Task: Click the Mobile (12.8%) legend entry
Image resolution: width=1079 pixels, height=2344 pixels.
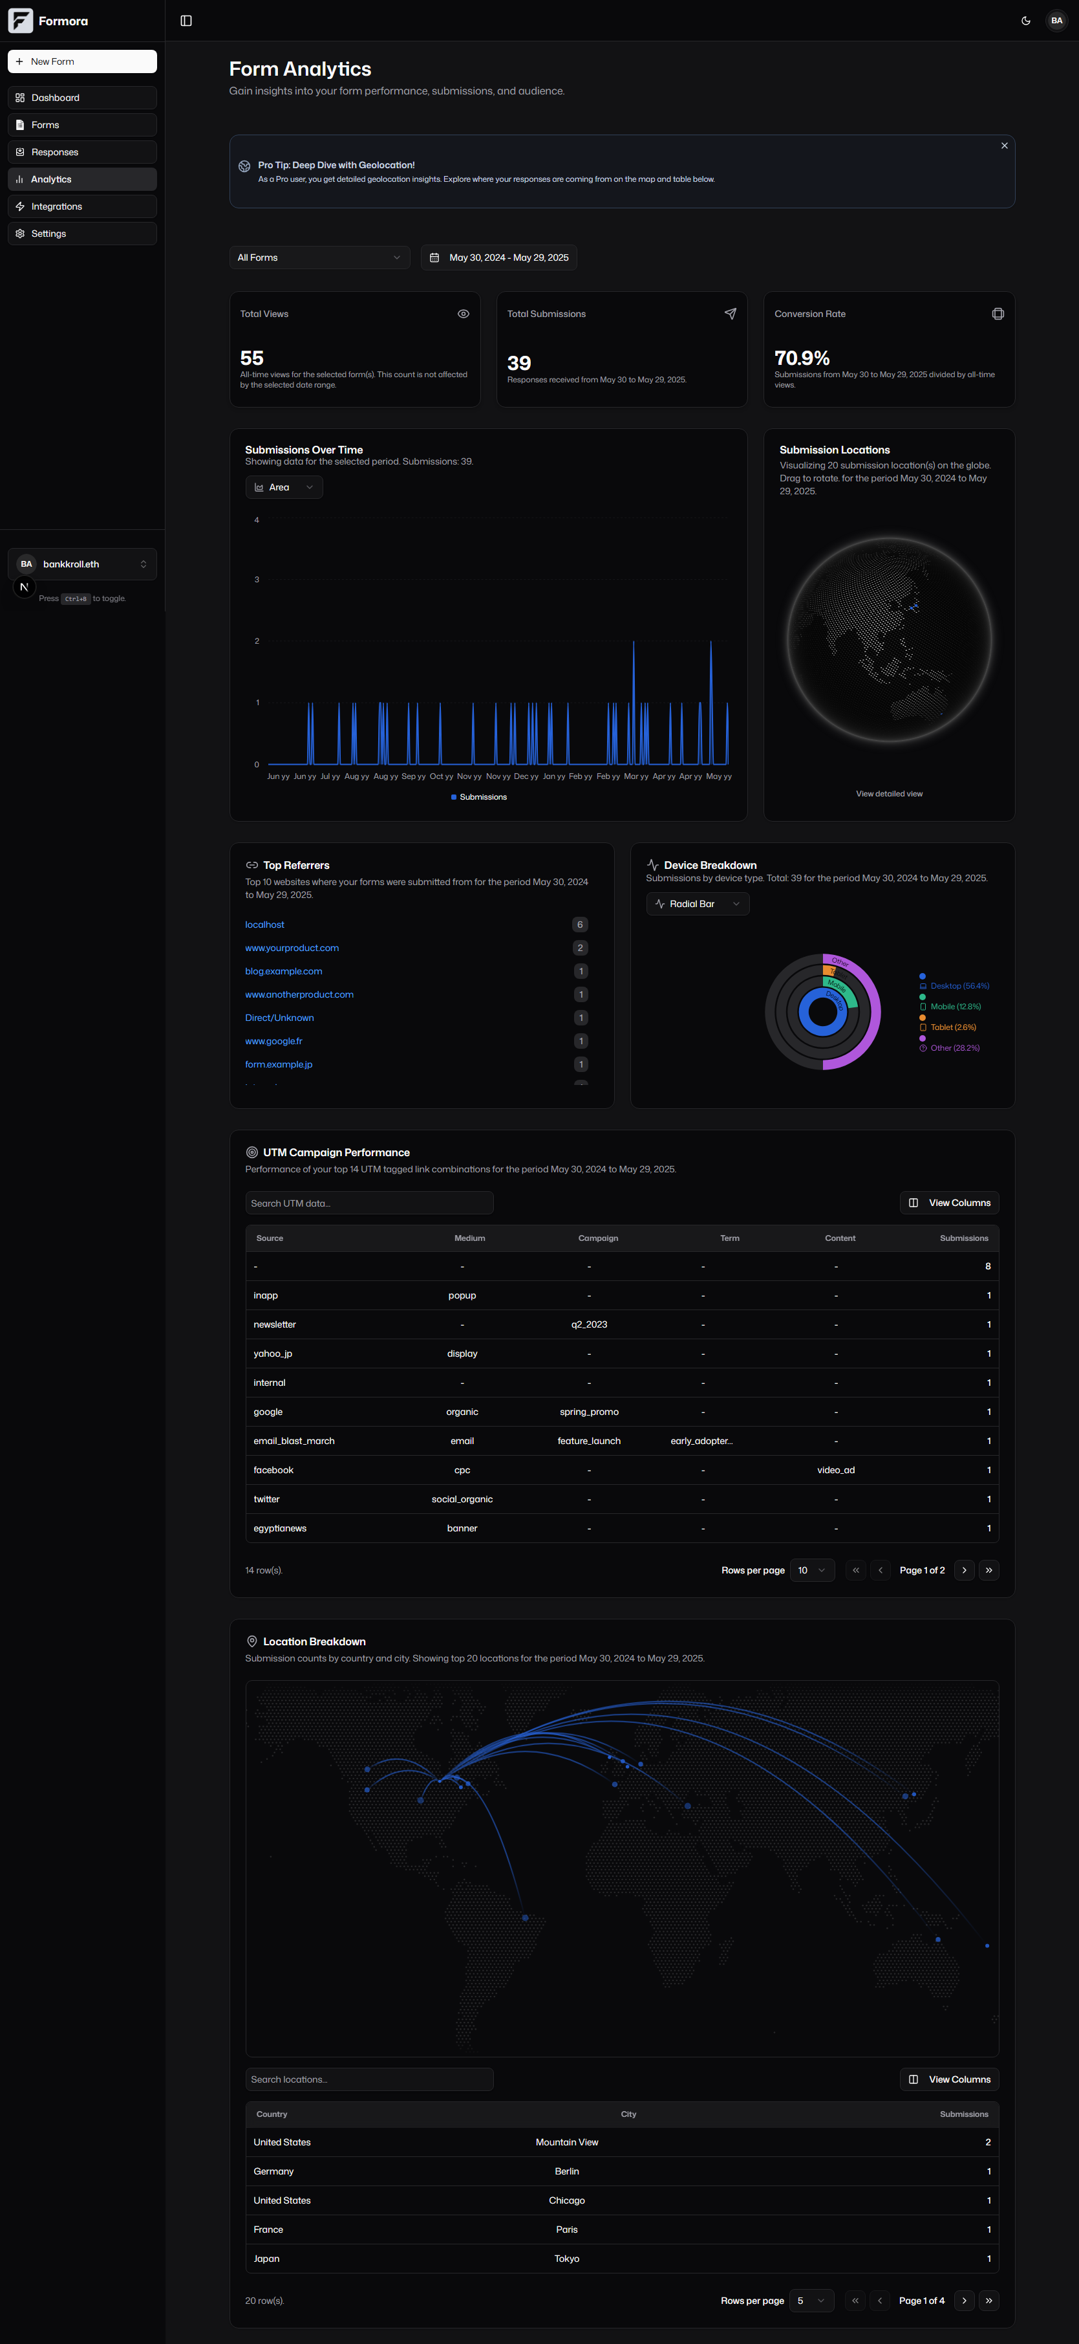Action: pyautogui.click(x=950, y=1007)
